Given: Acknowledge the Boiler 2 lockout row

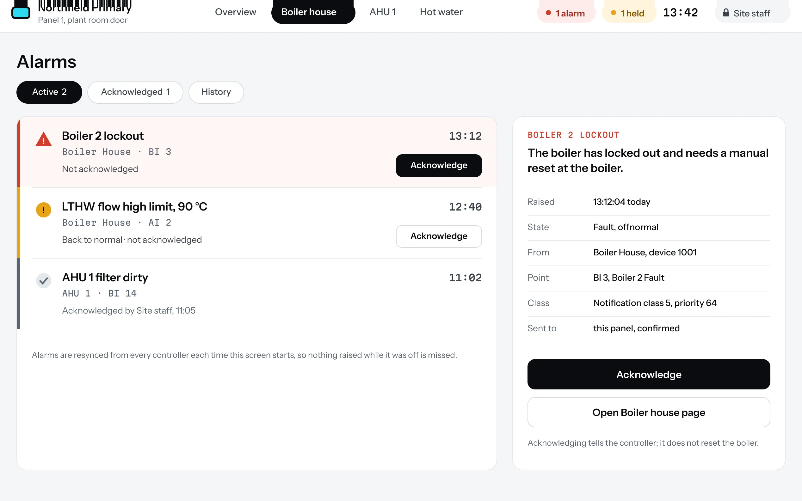Looking at the screenshot, I should 438,165.
